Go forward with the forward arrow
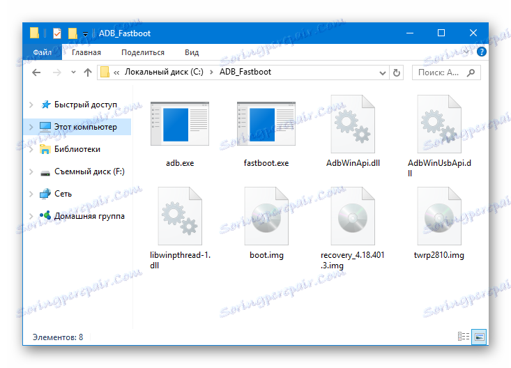The width and height of the screenshot is (511, 368). [57, 72]
